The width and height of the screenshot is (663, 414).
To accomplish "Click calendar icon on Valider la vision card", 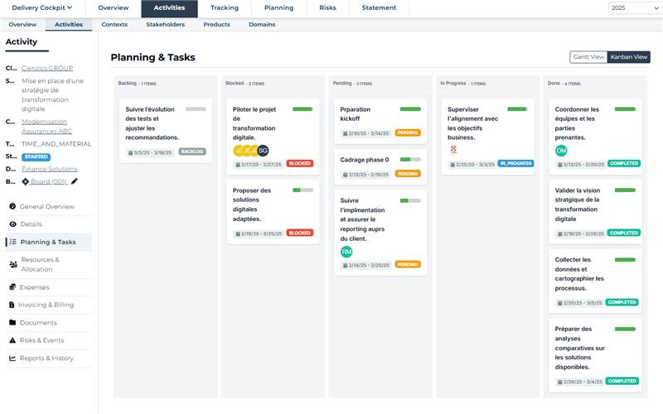I will click(560, 233).
